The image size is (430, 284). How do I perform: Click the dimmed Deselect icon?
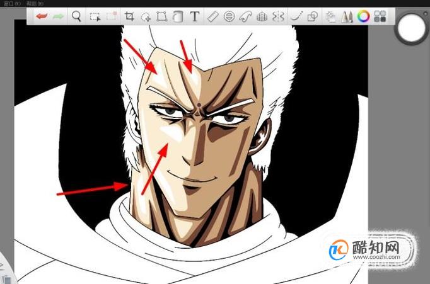(112, 16)
